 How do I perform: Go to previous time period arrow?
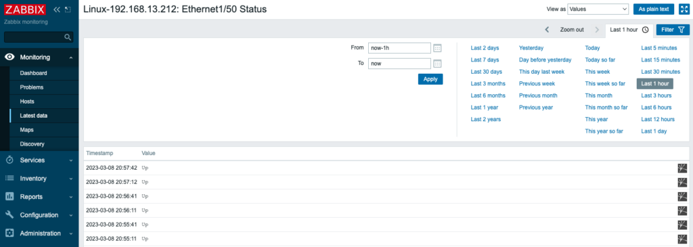click(x=547, y=30)
